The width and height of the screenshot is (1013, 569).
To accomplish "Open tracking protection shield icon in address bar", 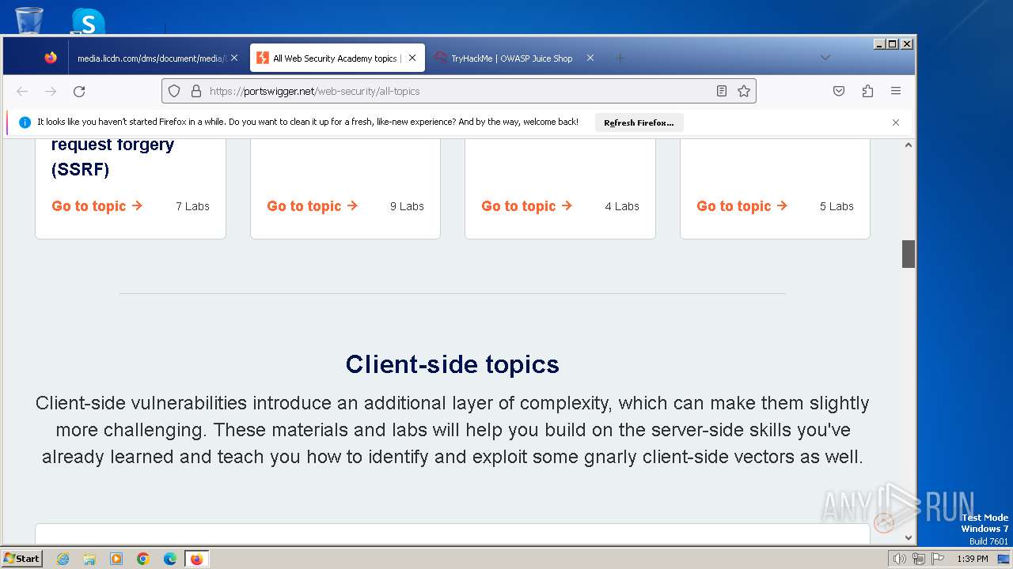I will tap(174, 91).
